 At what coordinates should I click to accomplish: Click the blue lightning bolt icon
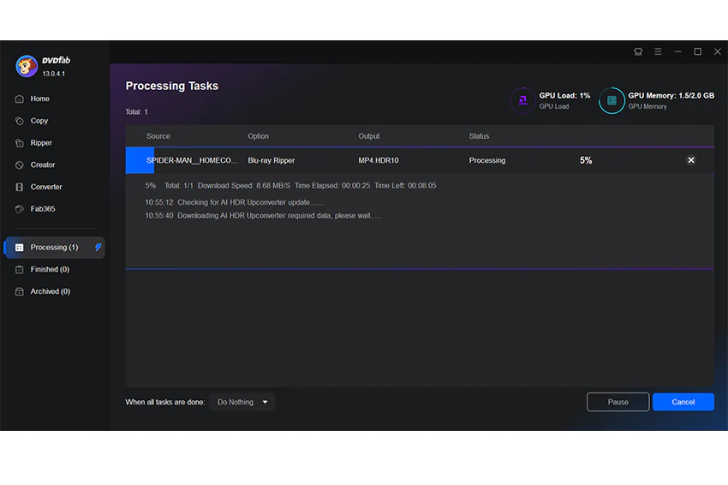click(98, 247)
